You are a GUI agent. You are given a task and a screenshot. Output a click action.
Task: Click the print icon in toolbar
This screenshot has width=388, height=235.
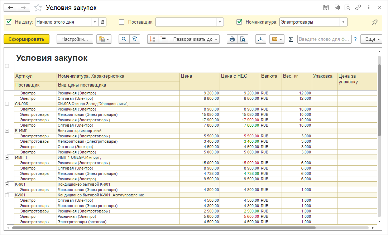[232, 39]
